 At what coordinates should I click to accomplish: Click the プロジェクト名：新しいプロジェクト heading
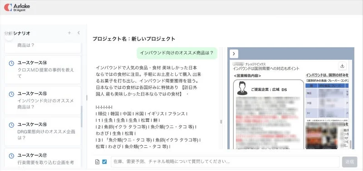[x=134, y=39]
